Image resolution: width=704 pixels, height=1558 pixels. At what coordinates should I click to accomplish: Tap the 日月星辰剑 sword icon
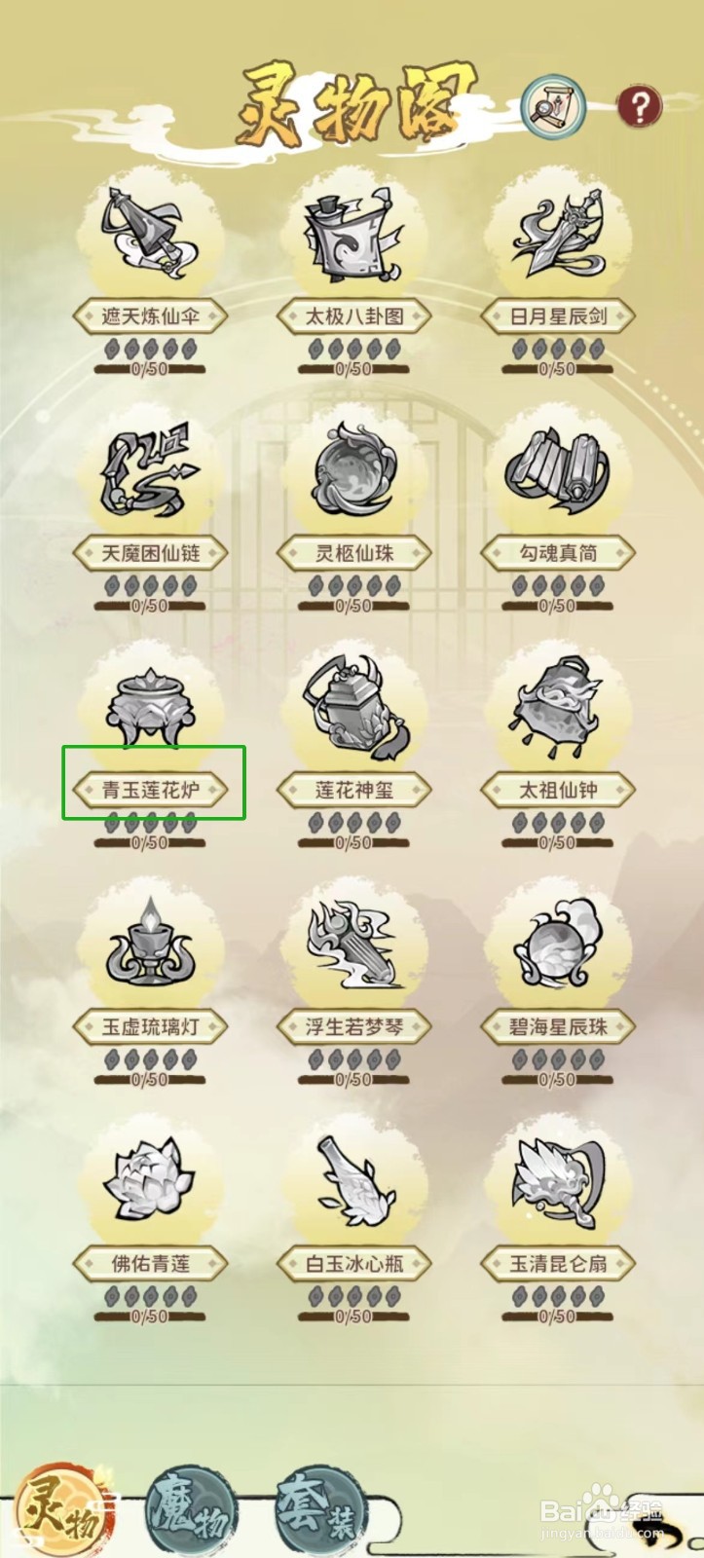tap(558, 232)
